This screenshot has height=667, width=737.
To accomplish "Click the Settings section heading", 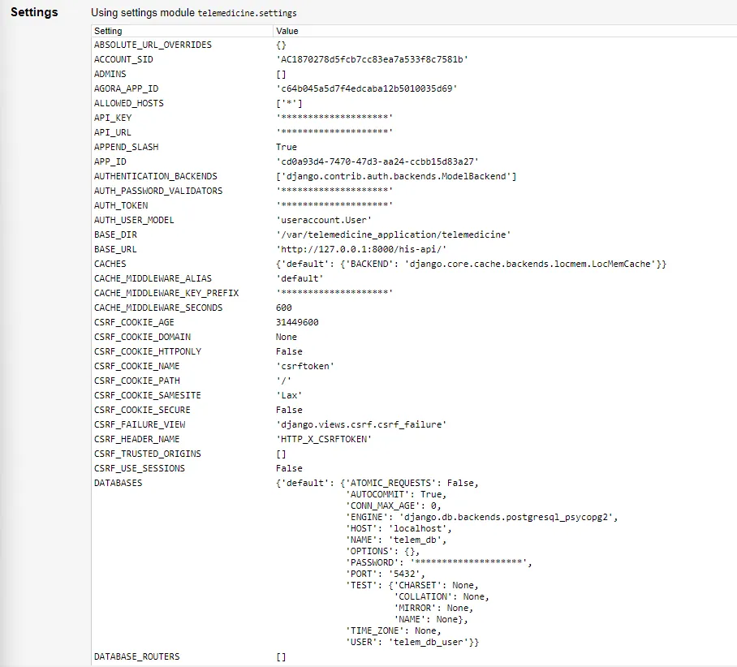I will pos(34,13).
